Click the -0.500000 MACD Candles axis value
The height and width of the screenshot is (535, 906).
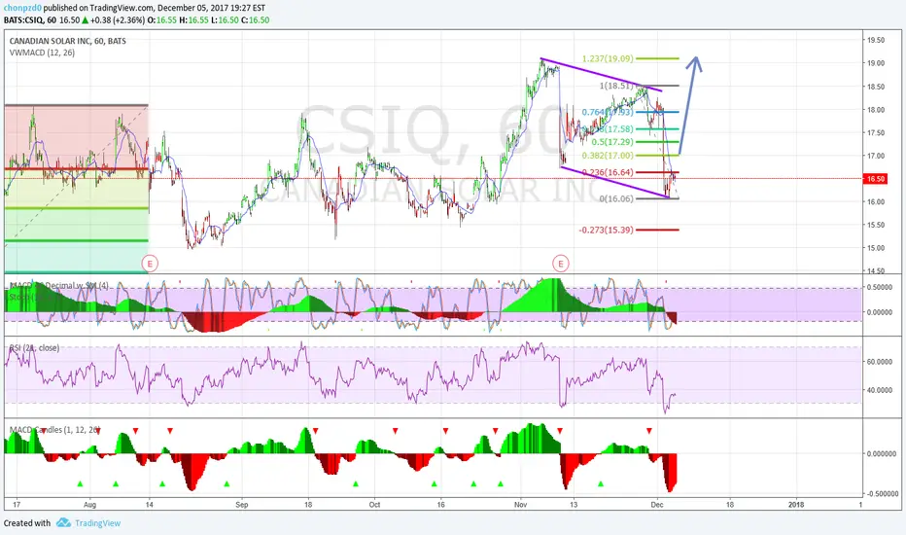click(882, 493)
